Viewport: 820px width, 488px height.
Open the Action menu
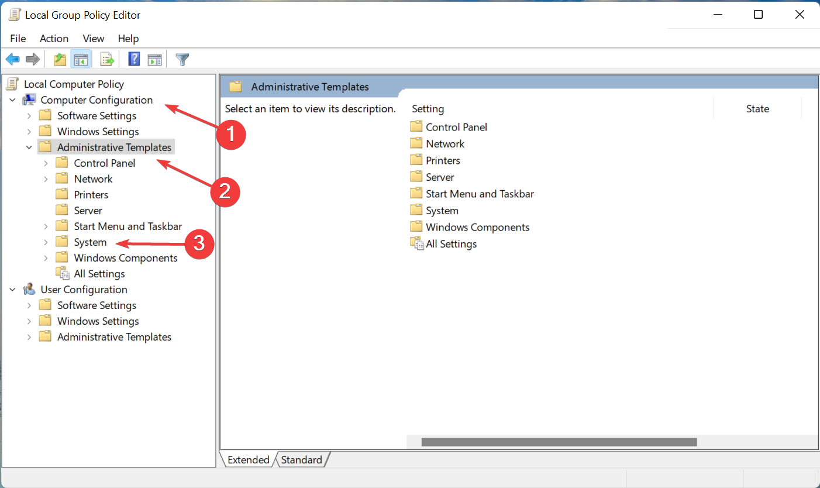click(54, 39)
